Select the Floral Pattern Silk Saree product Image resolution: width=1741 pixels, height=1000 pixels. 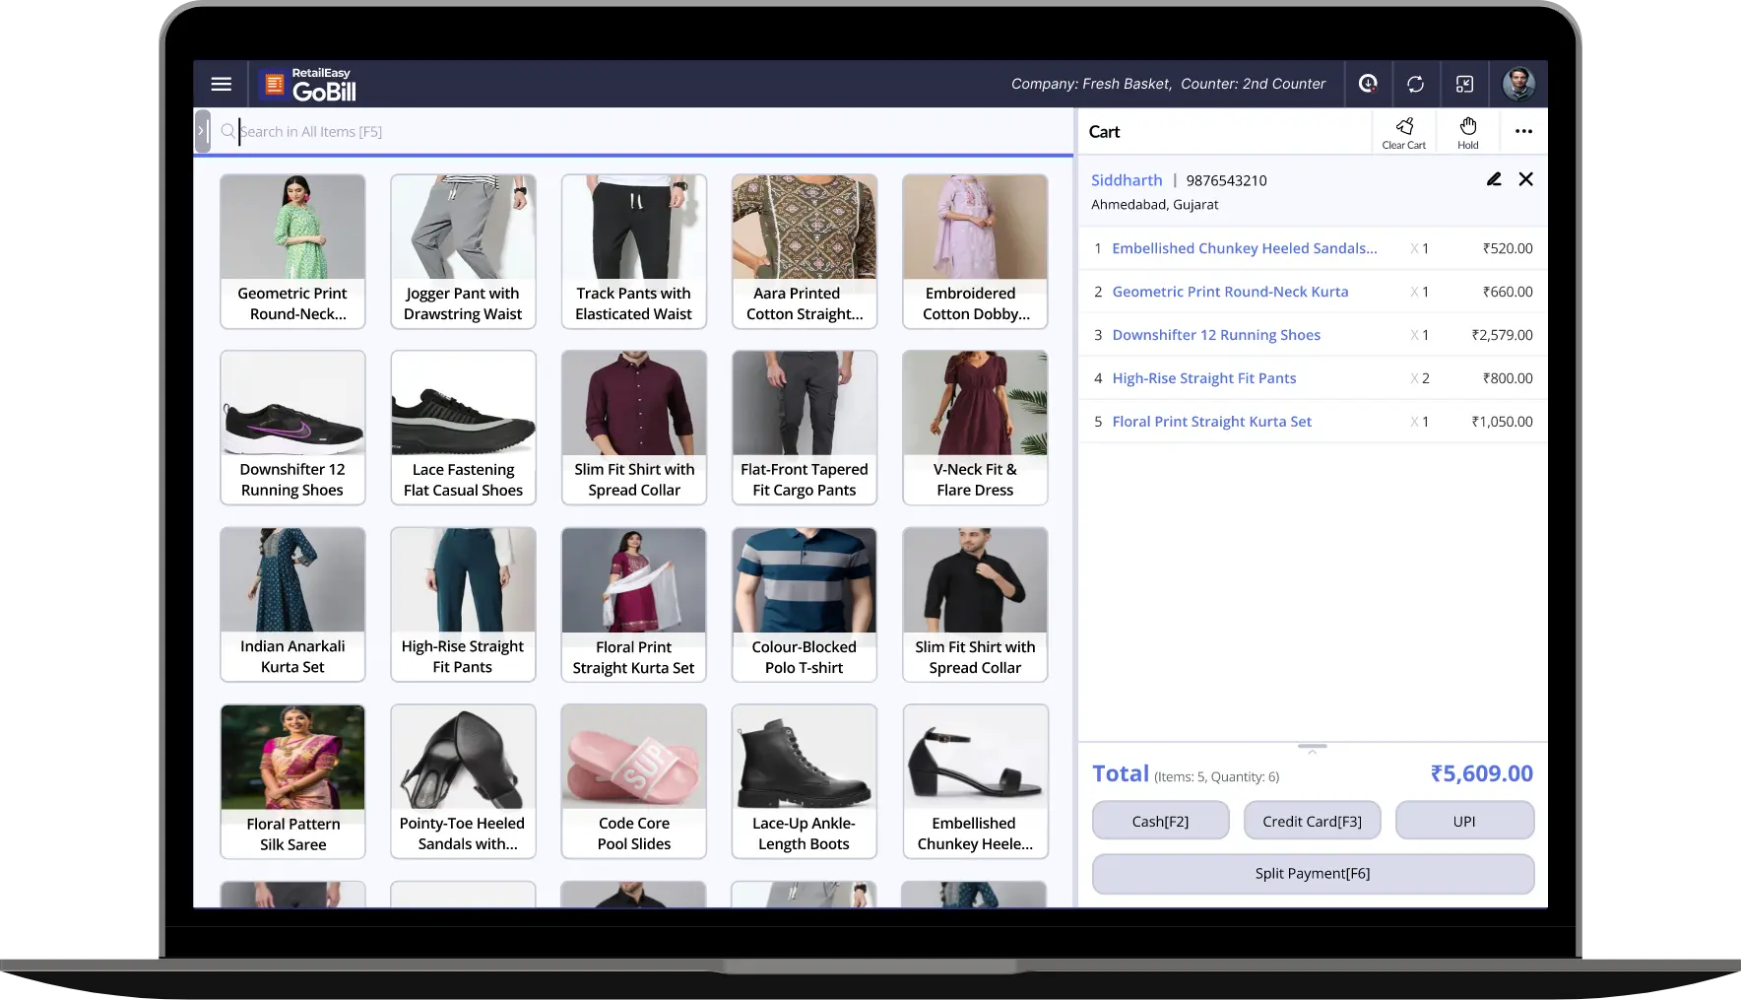[x=292, y=781]
